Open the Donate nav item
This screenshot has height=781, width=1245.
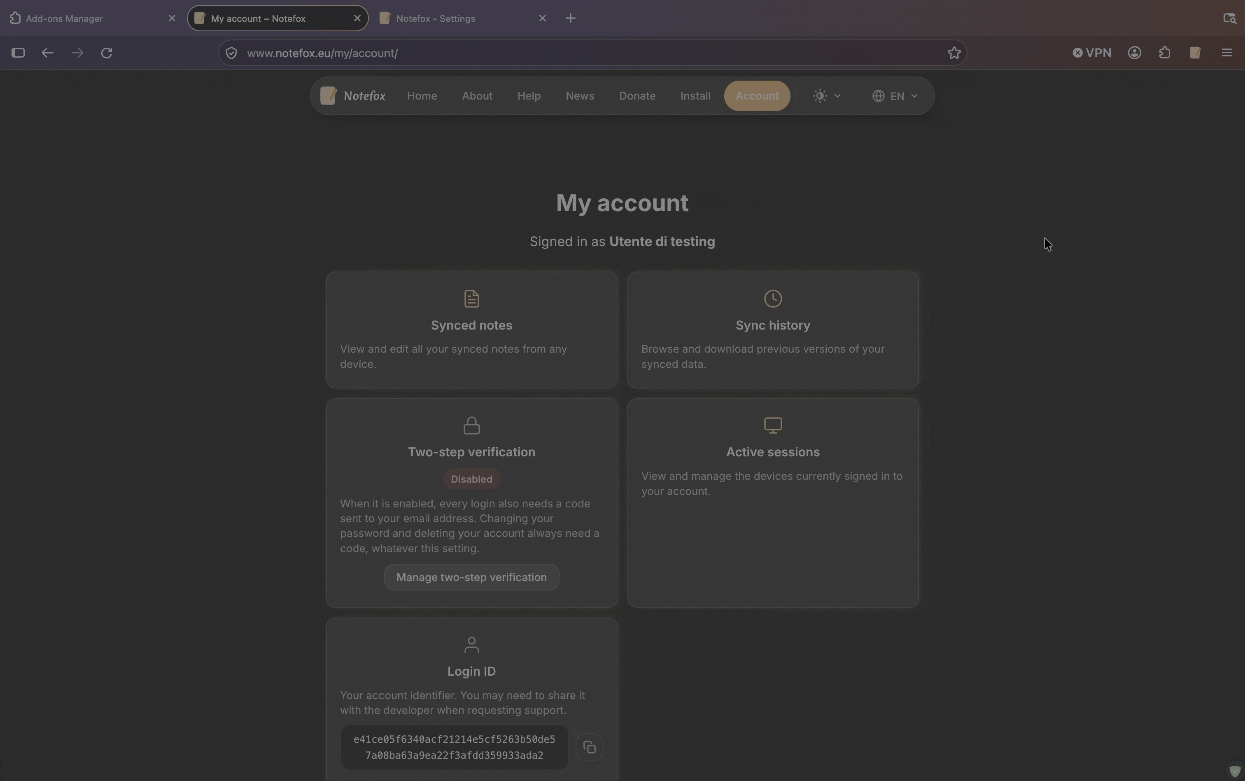click(637, 95)
